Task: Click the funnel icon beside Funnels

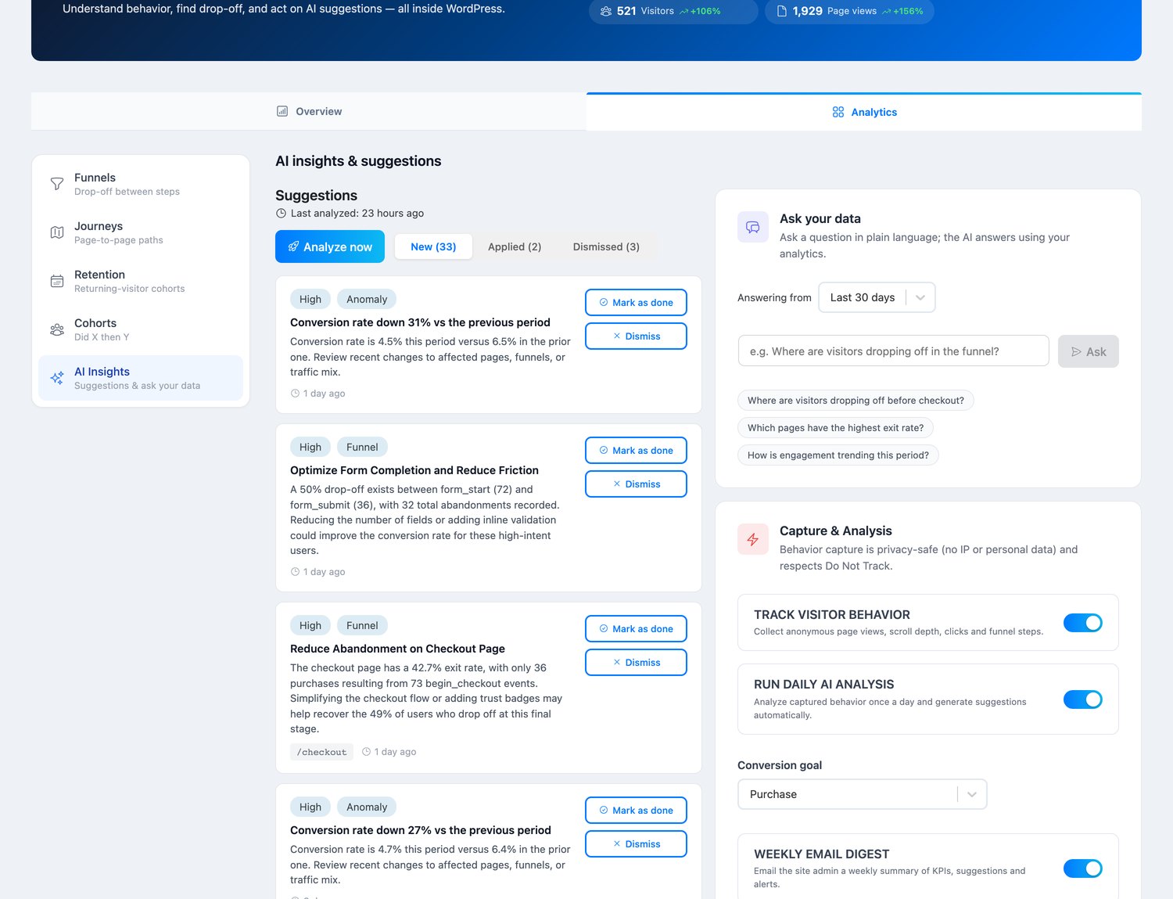Action: (x=57, y=184)
